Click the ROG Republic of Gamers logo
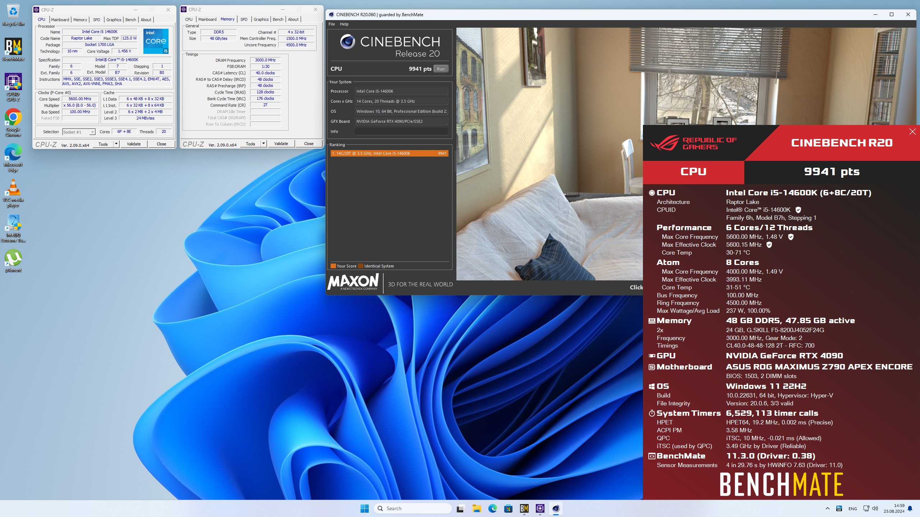The image size is (920, 517). (693, 143)
